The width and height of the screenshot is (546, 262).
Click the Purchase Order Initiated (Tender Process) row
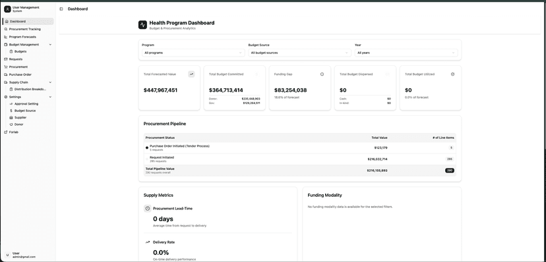coord(300,148)
